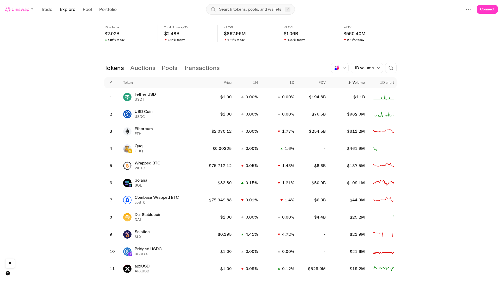The image size is (501, 281).
Task: Click Ethereum price $2,070.12
Action: tap(222, 131)
